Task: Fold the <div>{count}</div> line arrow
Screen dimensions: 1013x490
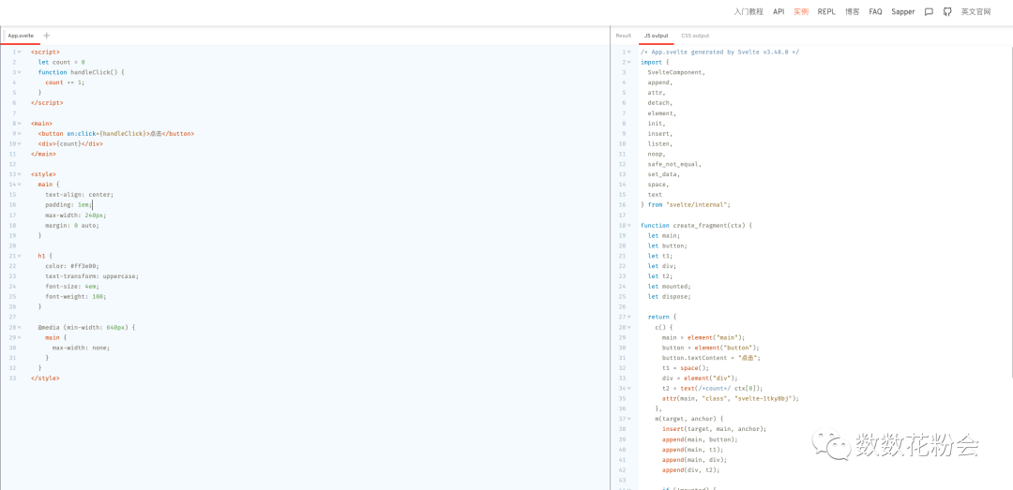Action: pos(20,144)
